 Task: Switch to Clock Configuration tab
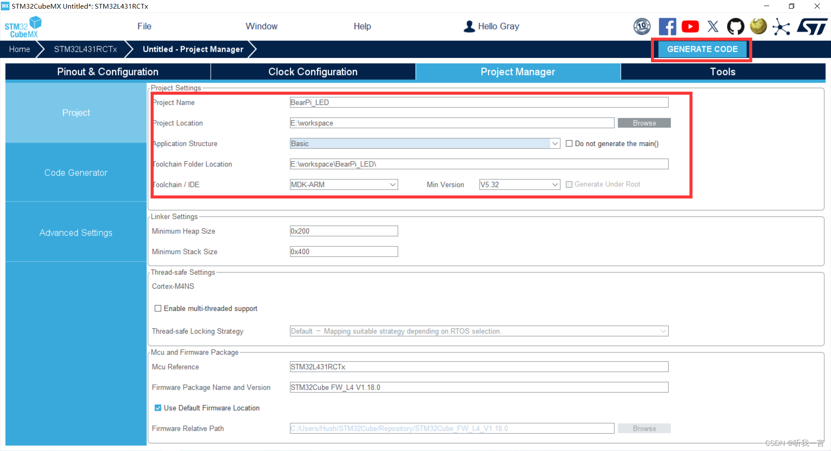point(313,72)
